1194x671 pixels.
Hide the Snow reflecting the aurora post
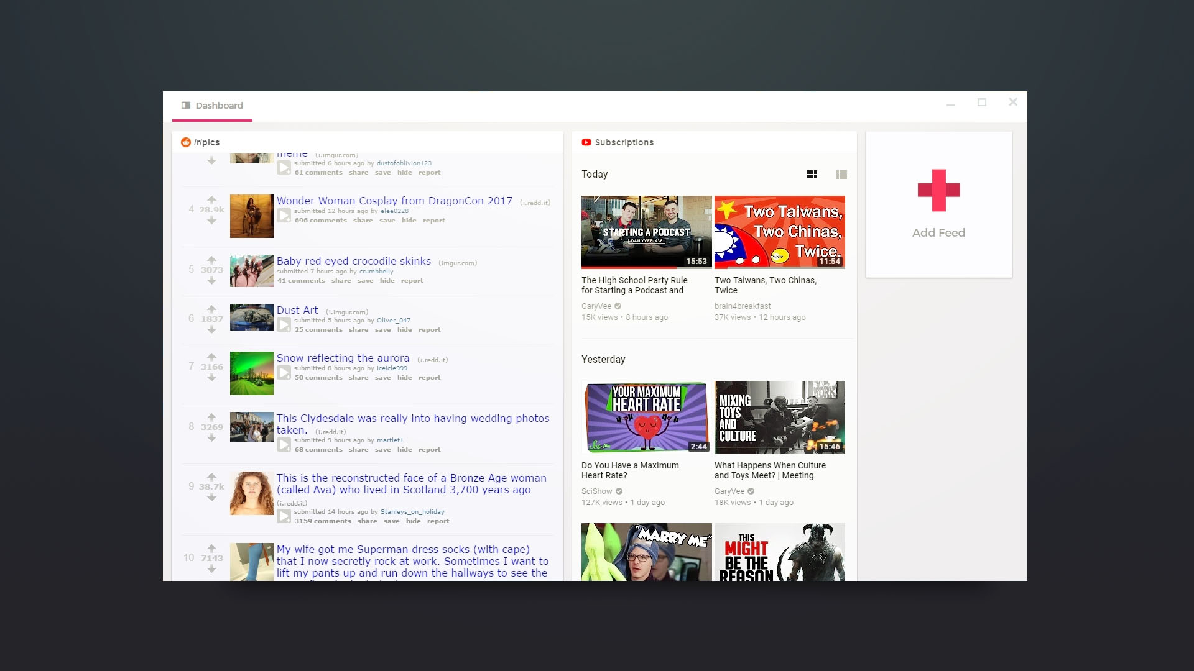(404, 378)
